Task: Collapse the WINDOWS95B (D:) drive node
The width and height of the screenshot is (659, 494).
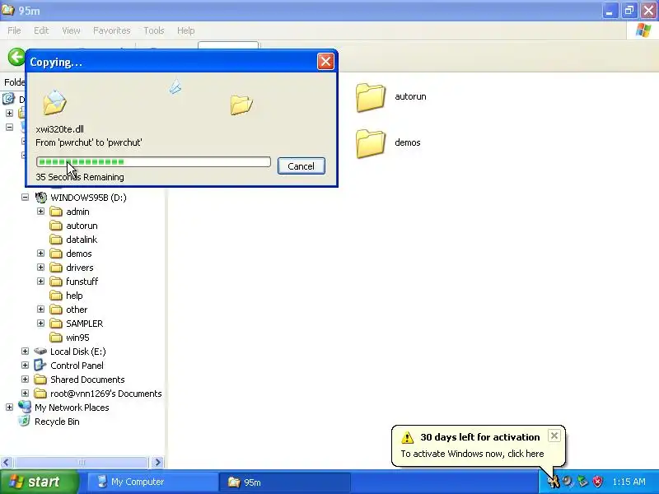Action: click(x=25, y=197)
